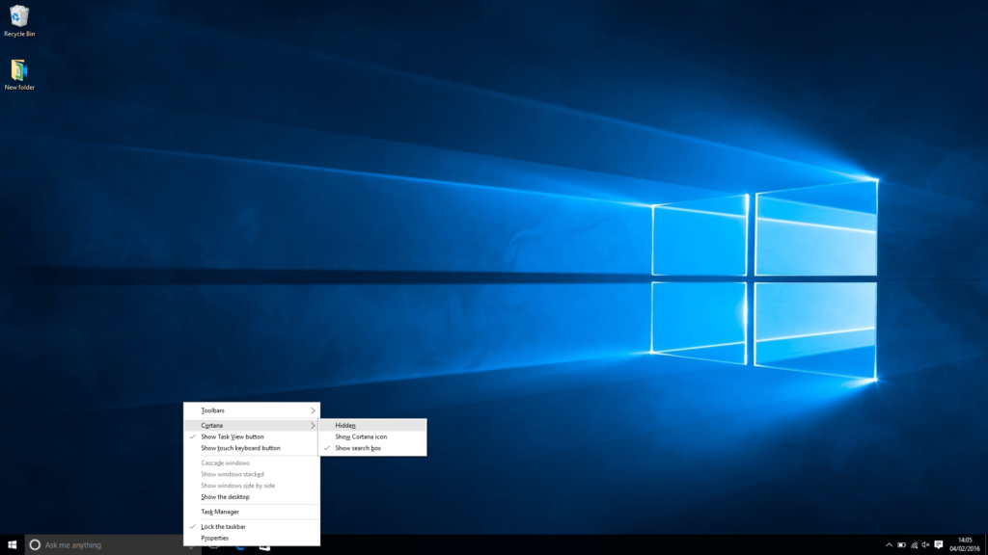Choose Show windows side by side
Image resolution: width=988 pixels, height=555 pixels.
pyautogui.click(x=252, y=486)
